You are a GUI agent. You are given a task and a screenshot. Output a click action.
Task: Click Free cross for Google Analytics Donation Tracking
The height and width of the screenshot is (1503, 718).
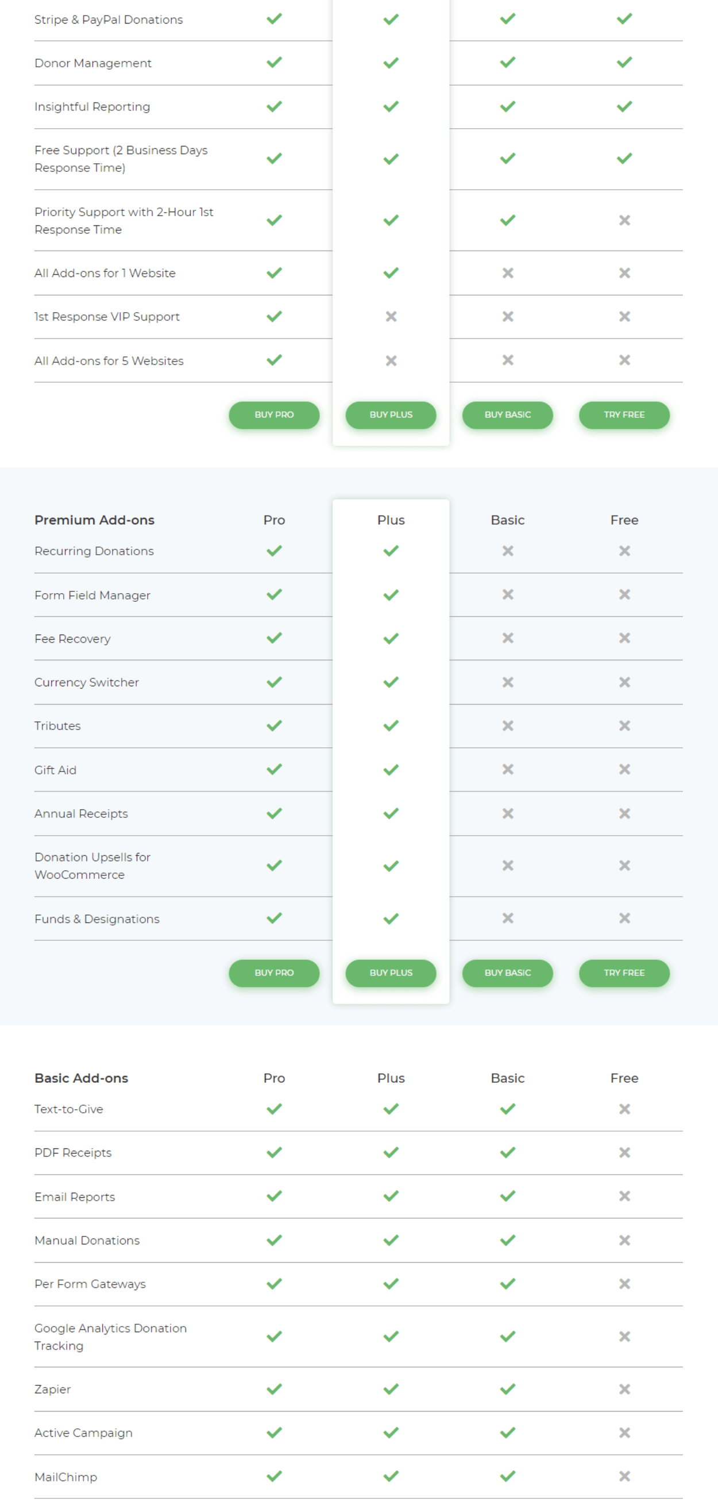click(624, 1336)
